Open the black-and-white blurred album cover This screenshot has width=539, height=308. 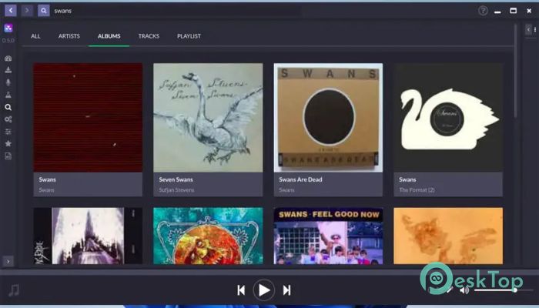pos(88,236)
